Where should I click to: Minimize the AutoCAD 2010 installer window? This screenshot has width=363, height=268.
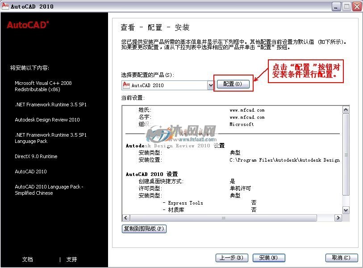click(336, 7)
